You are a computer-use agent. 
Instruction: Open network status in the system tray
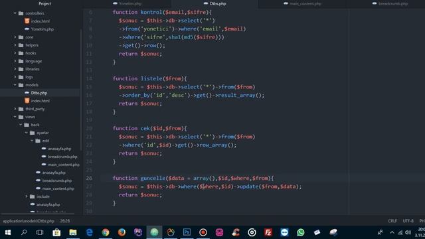pos(400,232)
